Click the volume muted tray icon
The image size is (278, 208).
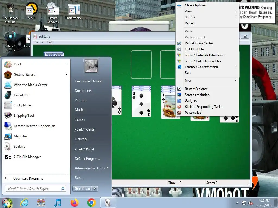(x=251, y=203)
